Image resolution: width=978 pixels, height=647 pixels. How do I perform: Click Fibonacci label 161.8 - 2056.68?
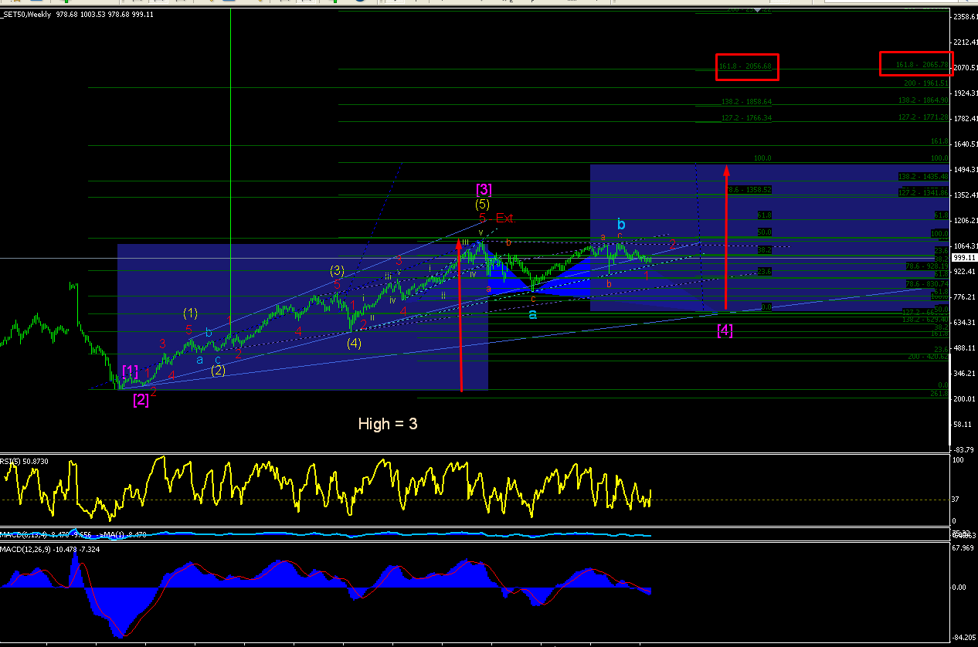click(745, 66)
